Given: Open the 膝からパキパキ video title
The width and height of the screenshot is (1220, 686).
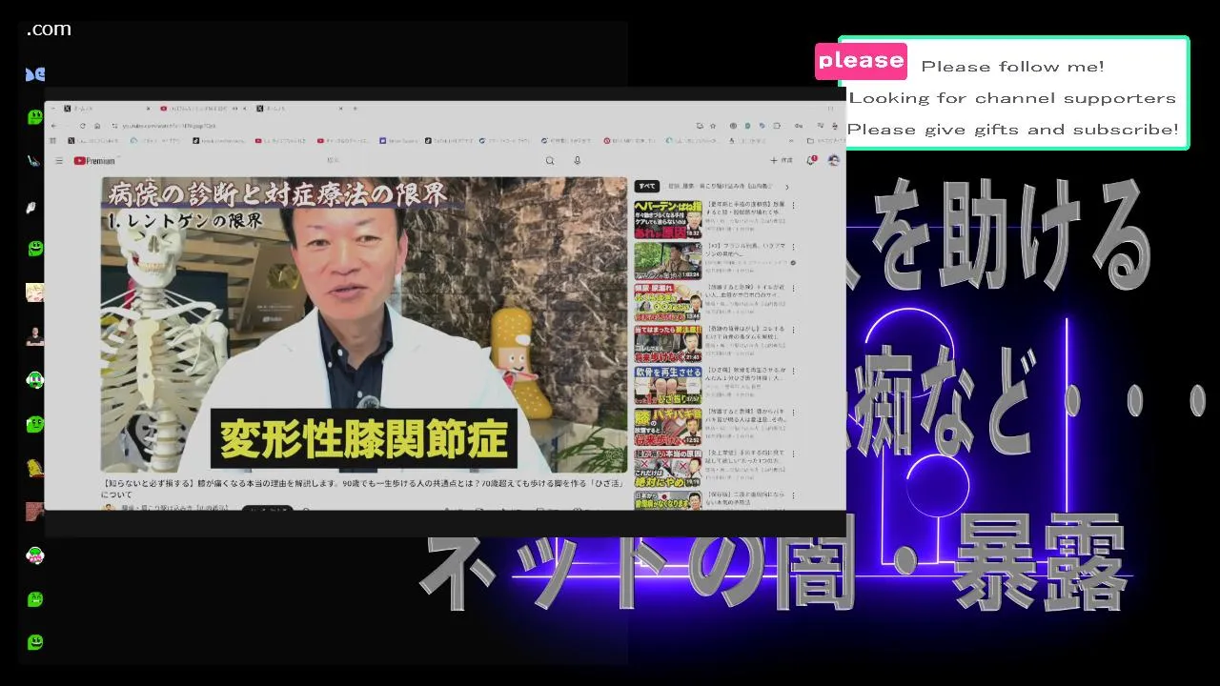Looking at the screenshot, I should point(746,414).
